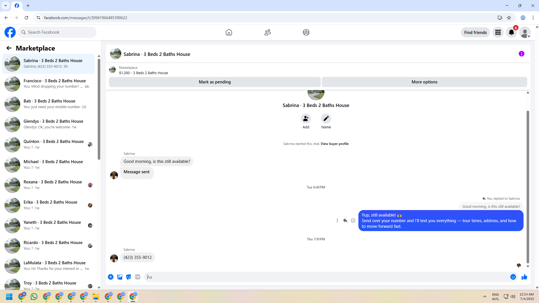Expand the browser tab search dropdown

pos(6,6)
